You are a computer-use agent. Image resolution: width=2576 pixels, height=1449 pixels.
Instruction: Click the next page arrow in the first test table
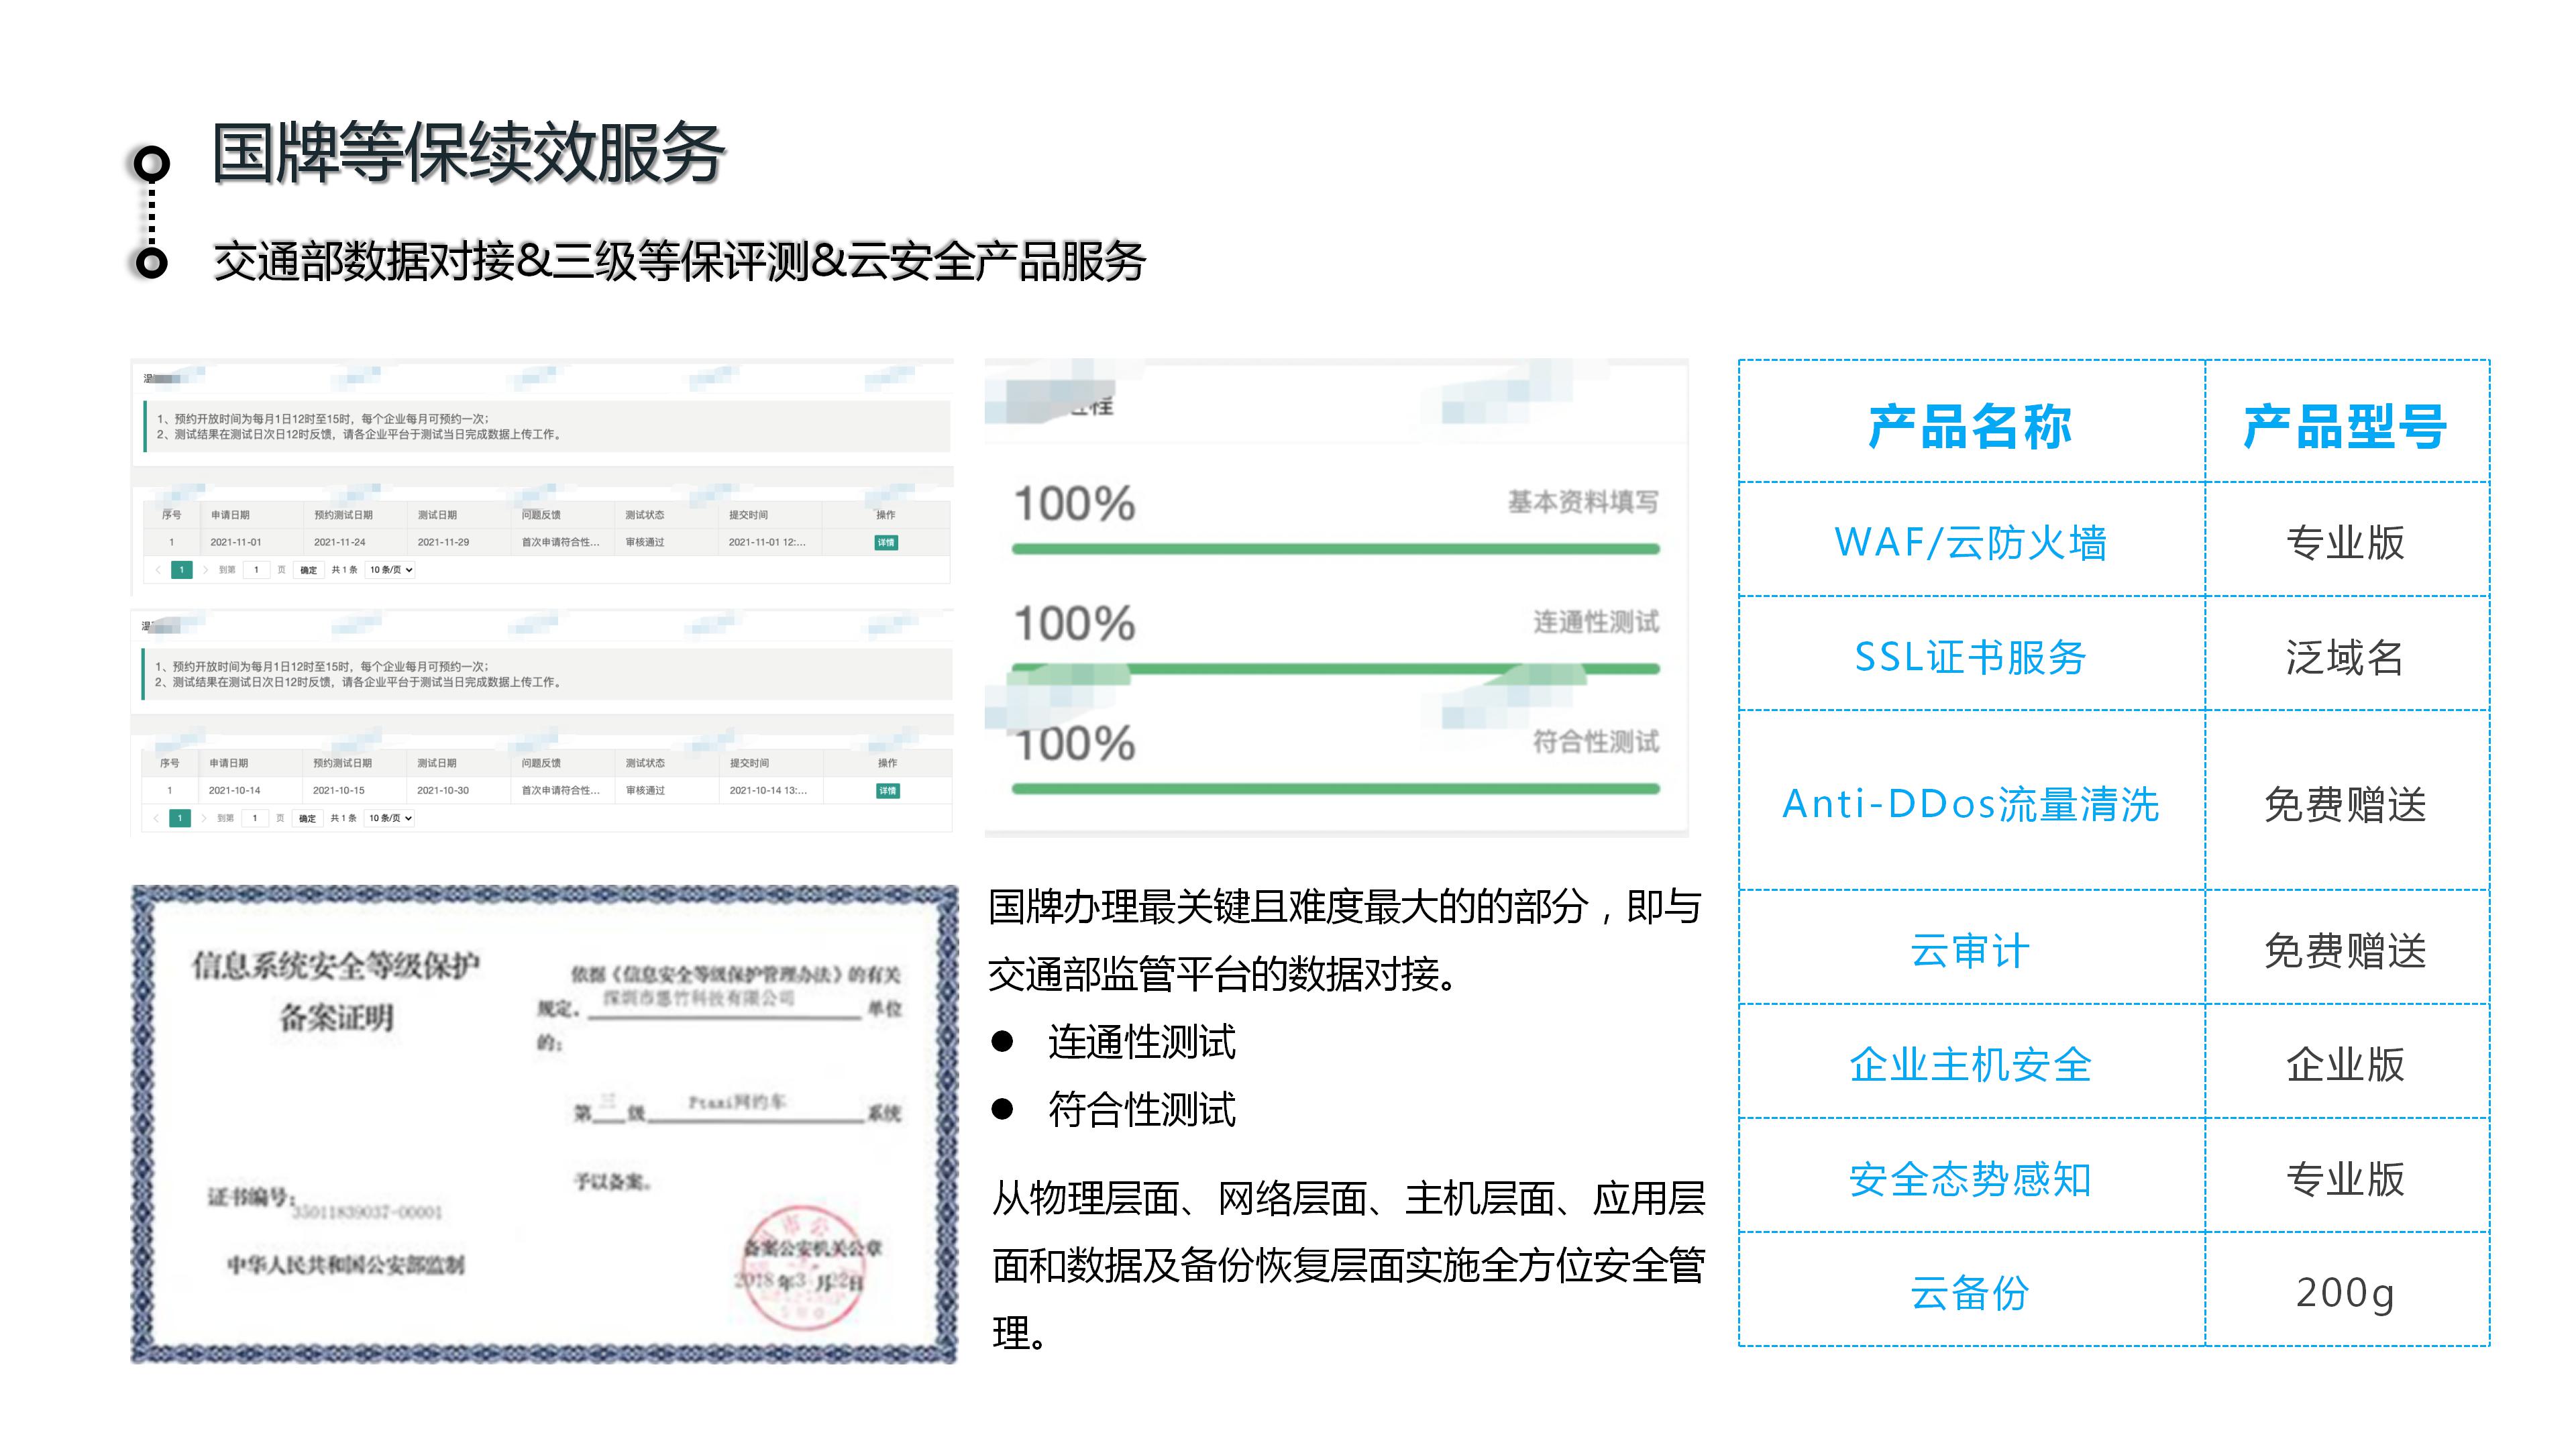[206, 570]
